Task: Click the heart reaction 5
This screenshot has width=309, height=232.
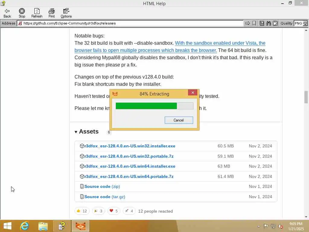Action: click(114, 211)
